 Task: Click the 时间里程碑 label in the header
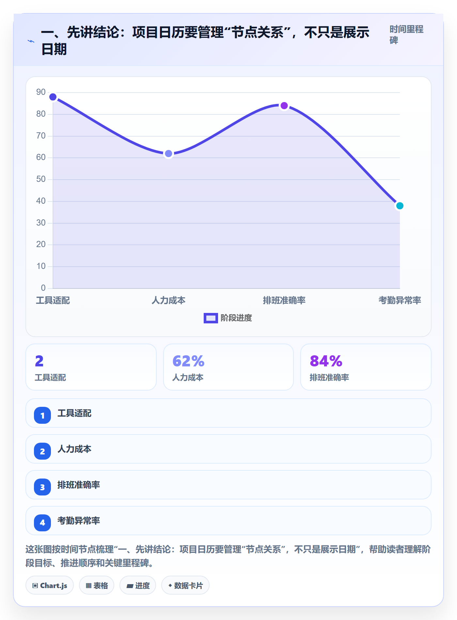[x=406, y=35]
